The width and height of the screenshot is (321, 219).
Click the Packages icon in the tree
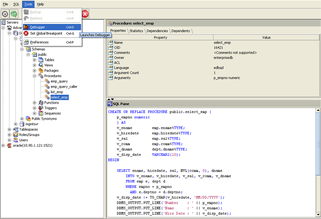[x=41, y=70]
